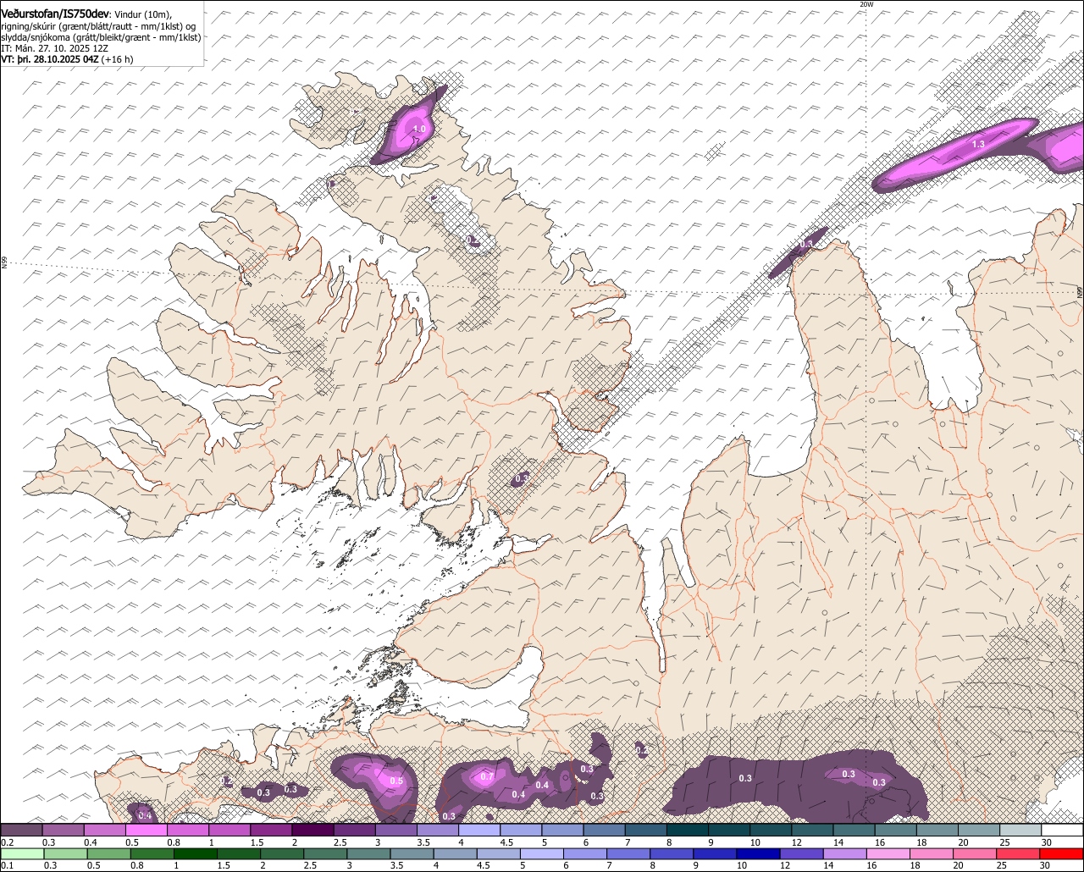The image size is (1084, 872).
Task: Pick the bright red 30 rain legend swatch
Action: (1062, 853)
